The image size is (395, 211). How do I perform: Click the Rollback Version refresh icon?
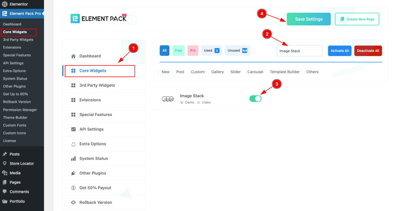point(73,203)
